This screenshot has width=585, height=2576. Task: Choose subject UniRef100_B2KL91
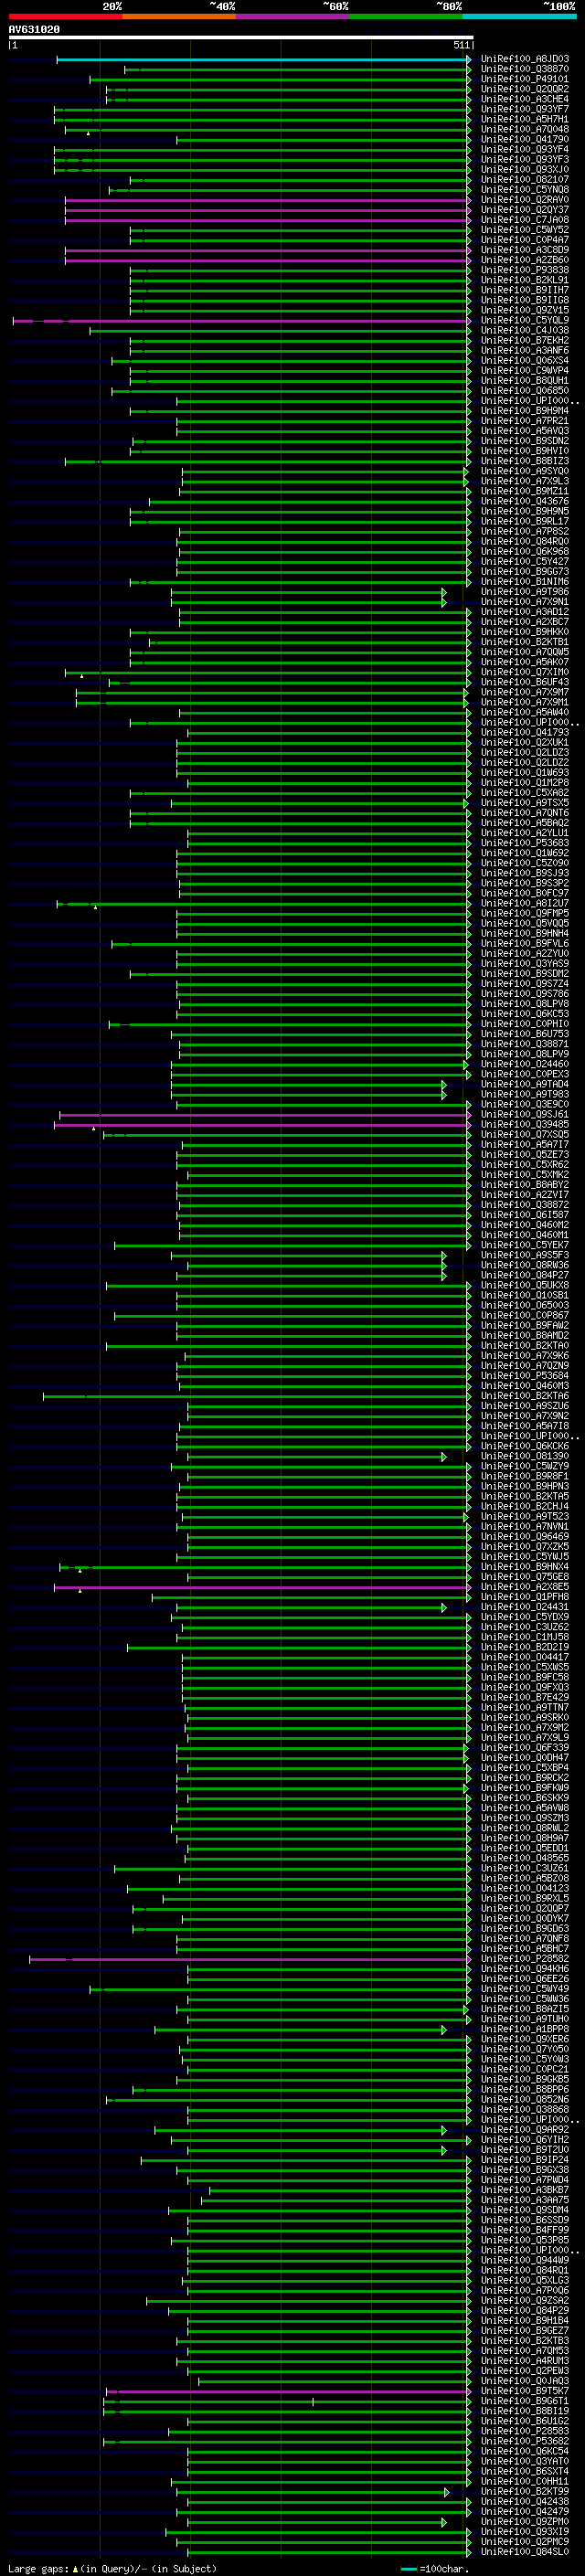click(525, 280)
